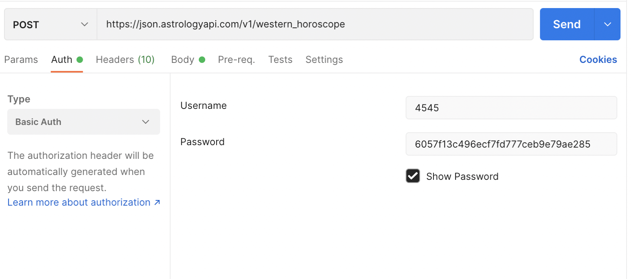
Task: Uncheck the Show Password checkbox
Action: (x=412, y=176)
